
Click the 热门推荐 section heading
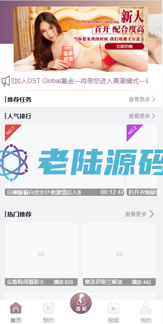point(19,214)
